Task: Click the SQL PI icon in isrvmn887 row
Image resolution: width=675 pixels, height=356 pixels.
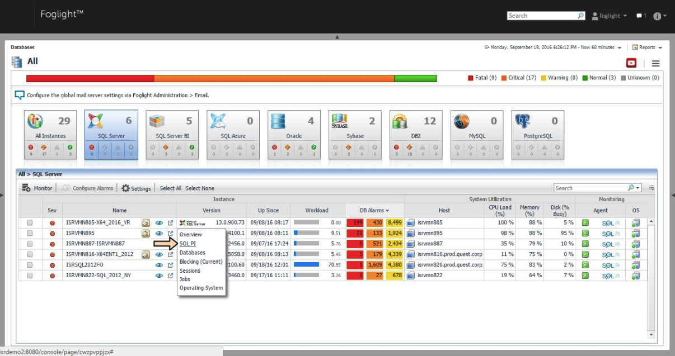Action: click(610, 244)
